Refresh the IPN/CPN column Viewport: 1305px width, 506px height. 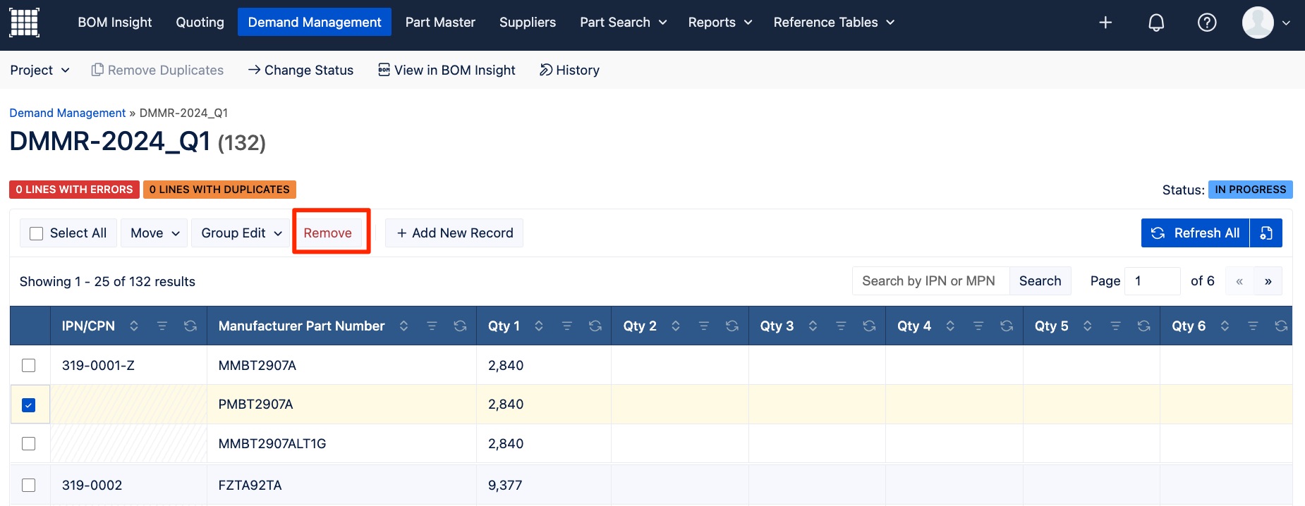pos(190,326)
